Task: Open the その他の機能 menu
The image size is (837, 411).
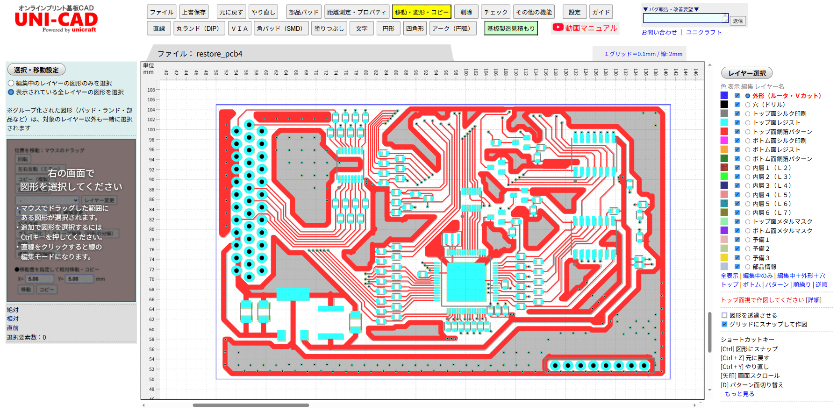Action: pyautogui.click(x=534, y=12)
